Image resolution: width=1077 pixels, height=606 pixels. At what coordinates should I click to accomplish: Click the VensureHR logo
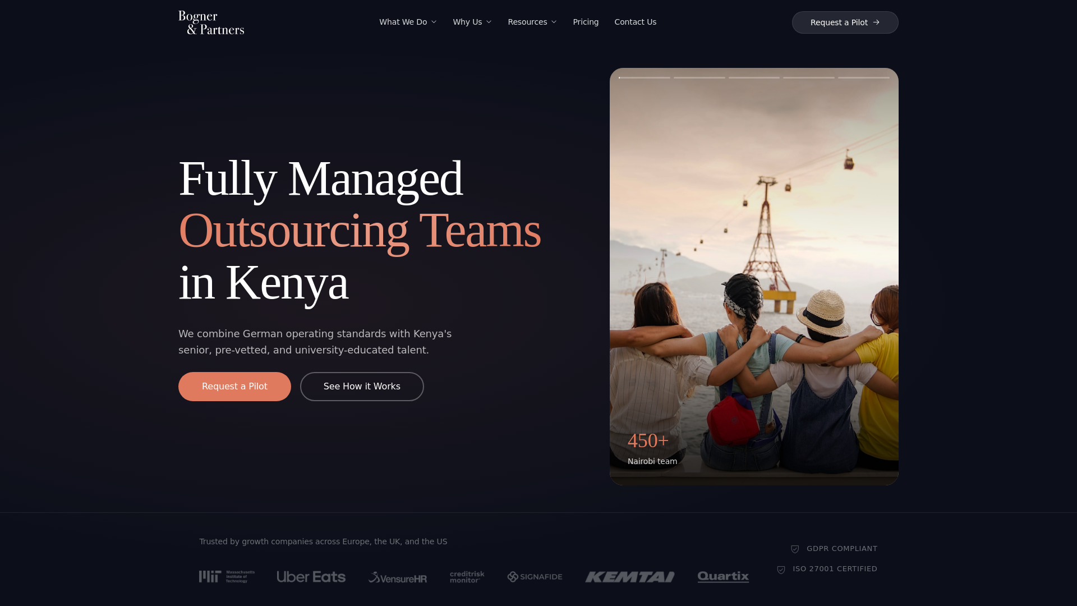[x=398, y=577]
